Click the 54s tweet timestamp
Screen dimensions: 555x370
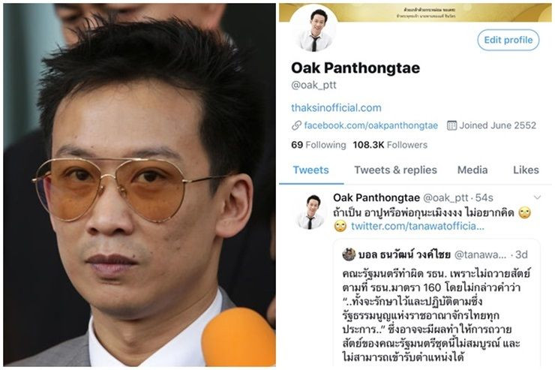point(484,197)
